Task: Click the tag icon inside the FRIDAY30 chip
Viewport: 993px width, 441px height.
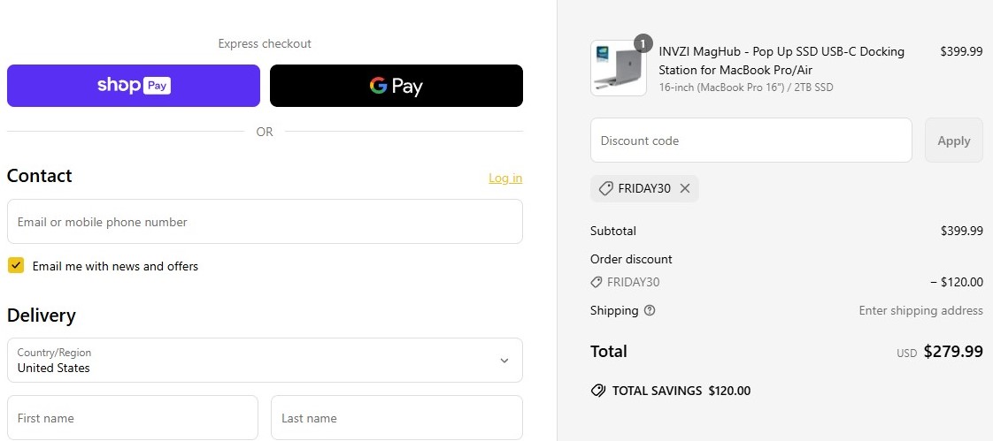Action: coord(606,188)
